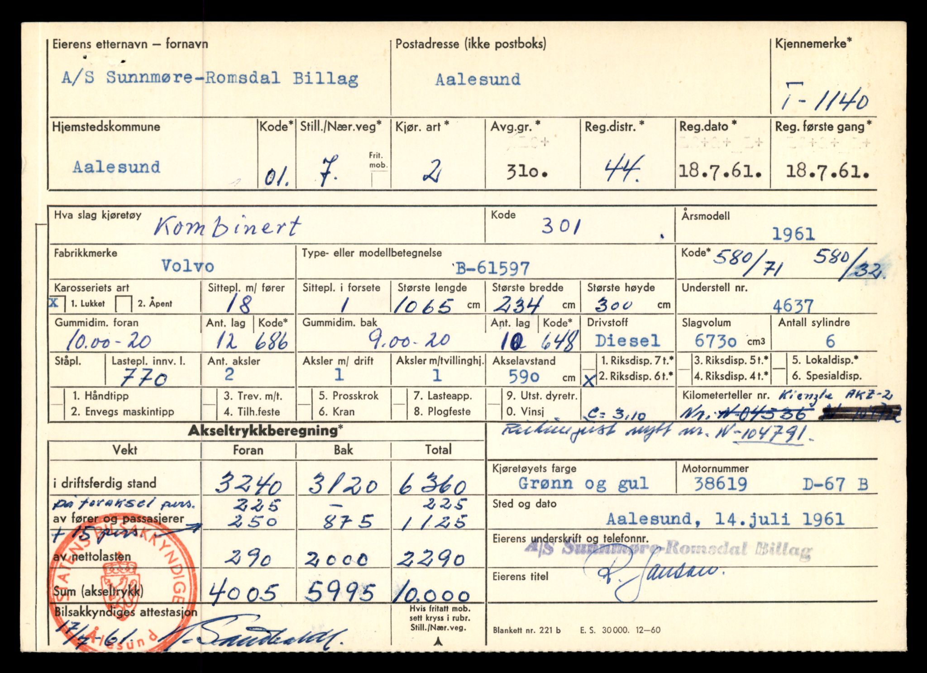The width and height of the screenshot is (927, 673).
Task: Click Understell nr. value '4637'
Action: (x=793, y=306)
